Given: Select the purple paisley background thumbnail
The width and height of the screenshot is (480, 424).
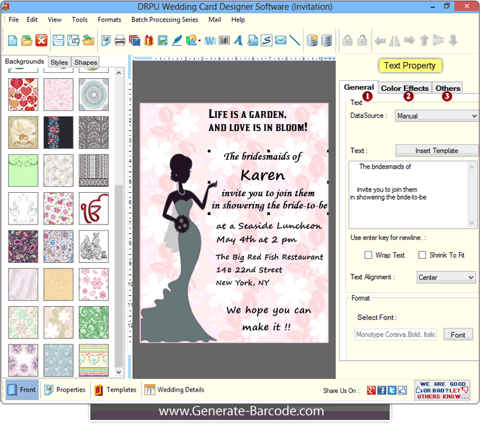Looking at the screenshot, I should [24, 247].
